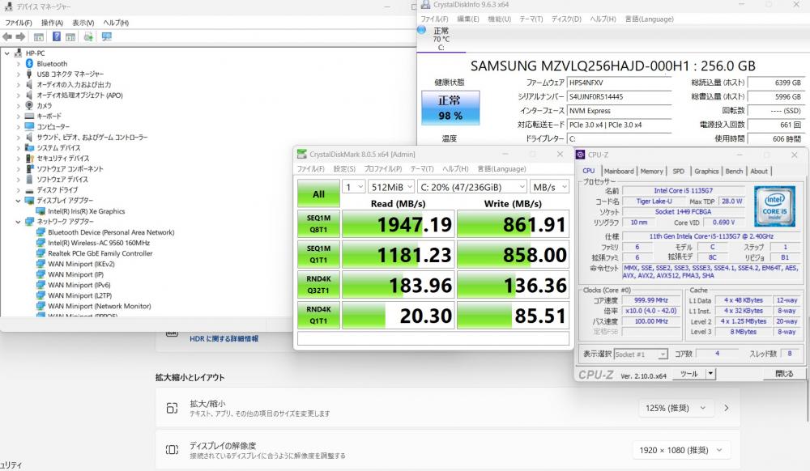Viewport: 810px width, 471px height.
Task: Open the 512MiB test size dropdown
Action: [391, 187]
